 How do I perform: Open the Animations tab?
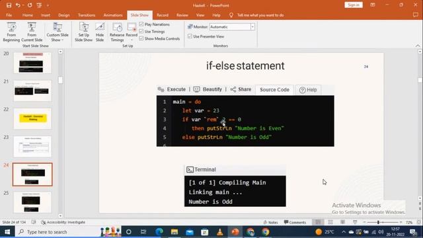pyautogui.click(x=113, y=15)
